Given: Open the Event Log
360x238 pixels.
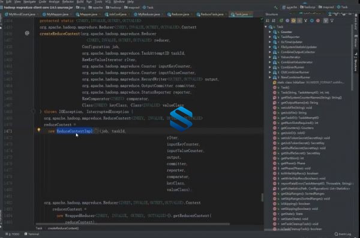Looking at the screenshot, I should coord(343,234).
